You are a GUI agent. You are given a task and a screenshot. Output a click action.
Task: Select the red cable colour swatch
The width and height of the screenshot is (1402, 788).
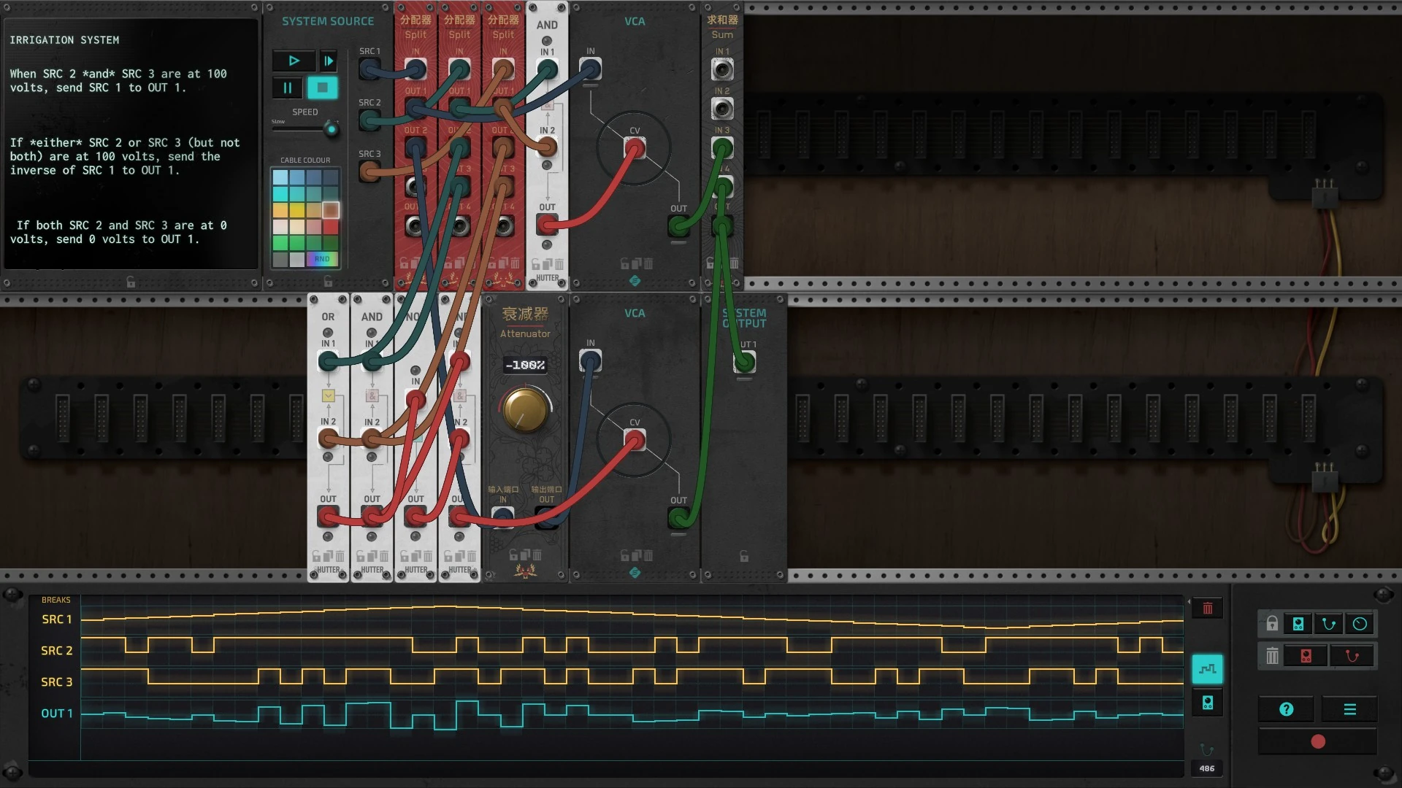[331, 227]
